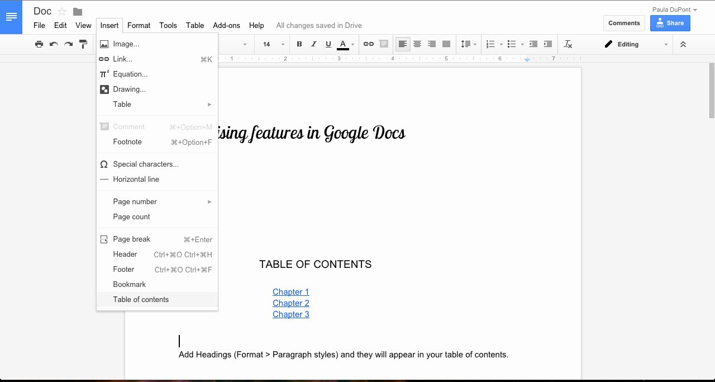Choose Special characters... from Insert menu
Screen dimensions: 715x382
(x=157, y=164)
